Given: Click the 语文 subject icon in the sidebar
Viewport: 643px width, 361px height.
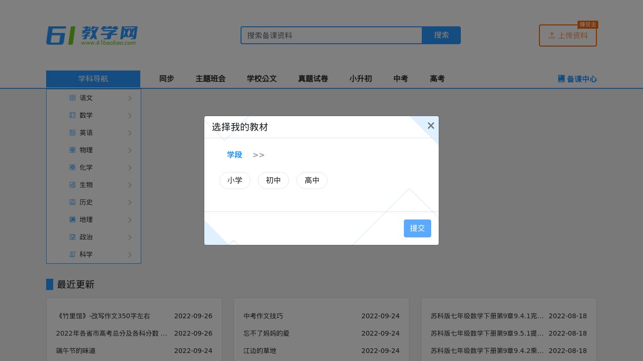Looking at the screenshot, I should coord(72,98).
